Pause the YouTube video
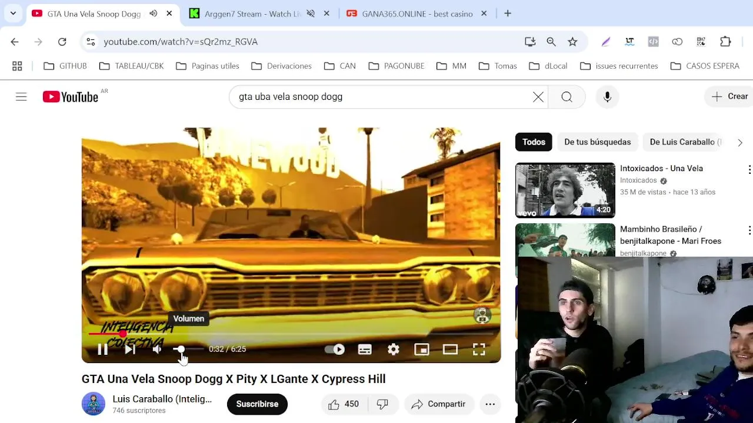The image size is (753, 423). point(102,350)
